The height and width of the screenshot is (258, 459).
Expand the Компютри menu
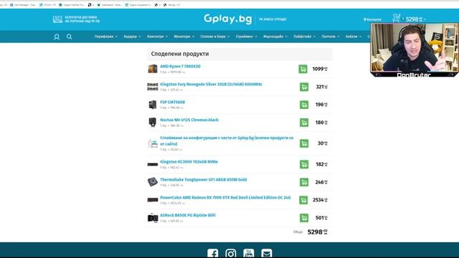(157, 37)
